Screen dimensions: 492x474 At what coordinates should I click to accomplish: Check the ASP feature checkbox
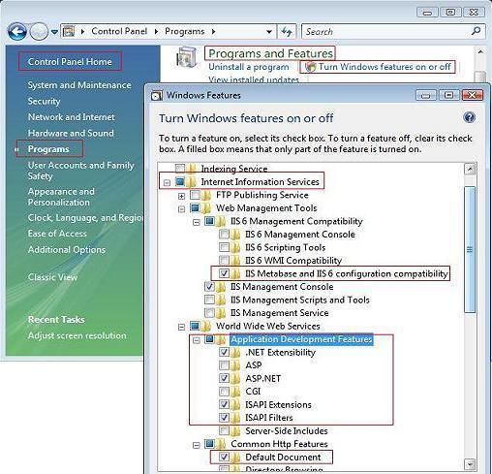pyautogui.click(x=224, y=365)
